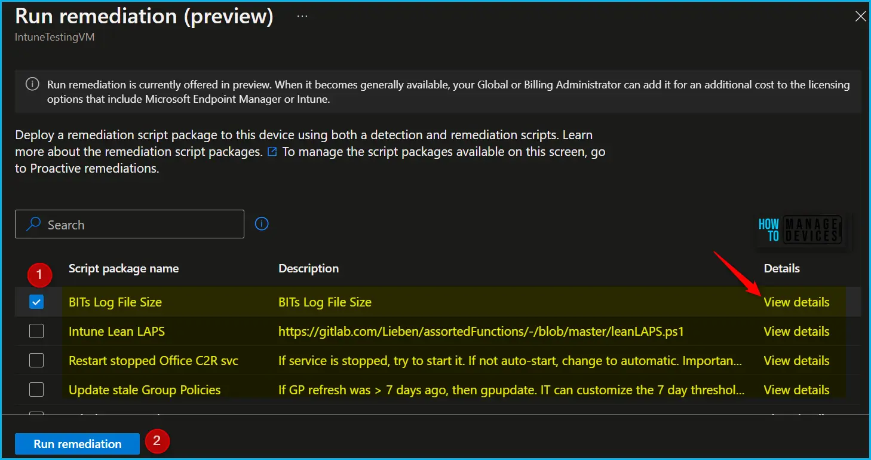This screenshot has height=460, width=871.
Task: Focus the Search input field
Action: click(130, 224)
